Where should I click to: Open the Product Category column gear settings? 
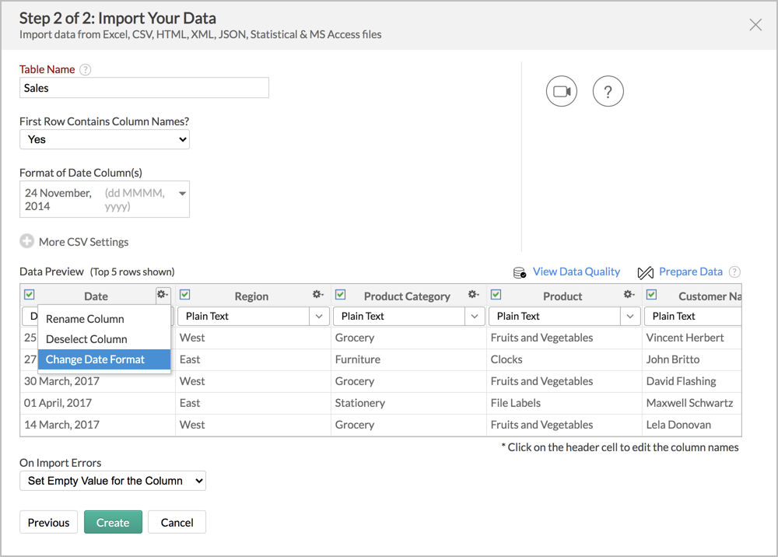473,295
